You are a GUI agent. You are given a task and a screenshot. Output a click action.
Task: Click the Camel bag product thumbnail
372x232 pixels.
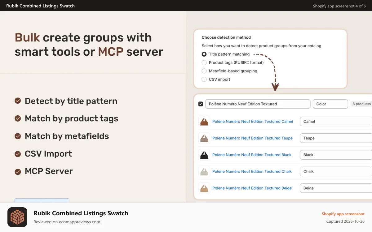click(204, 122)
